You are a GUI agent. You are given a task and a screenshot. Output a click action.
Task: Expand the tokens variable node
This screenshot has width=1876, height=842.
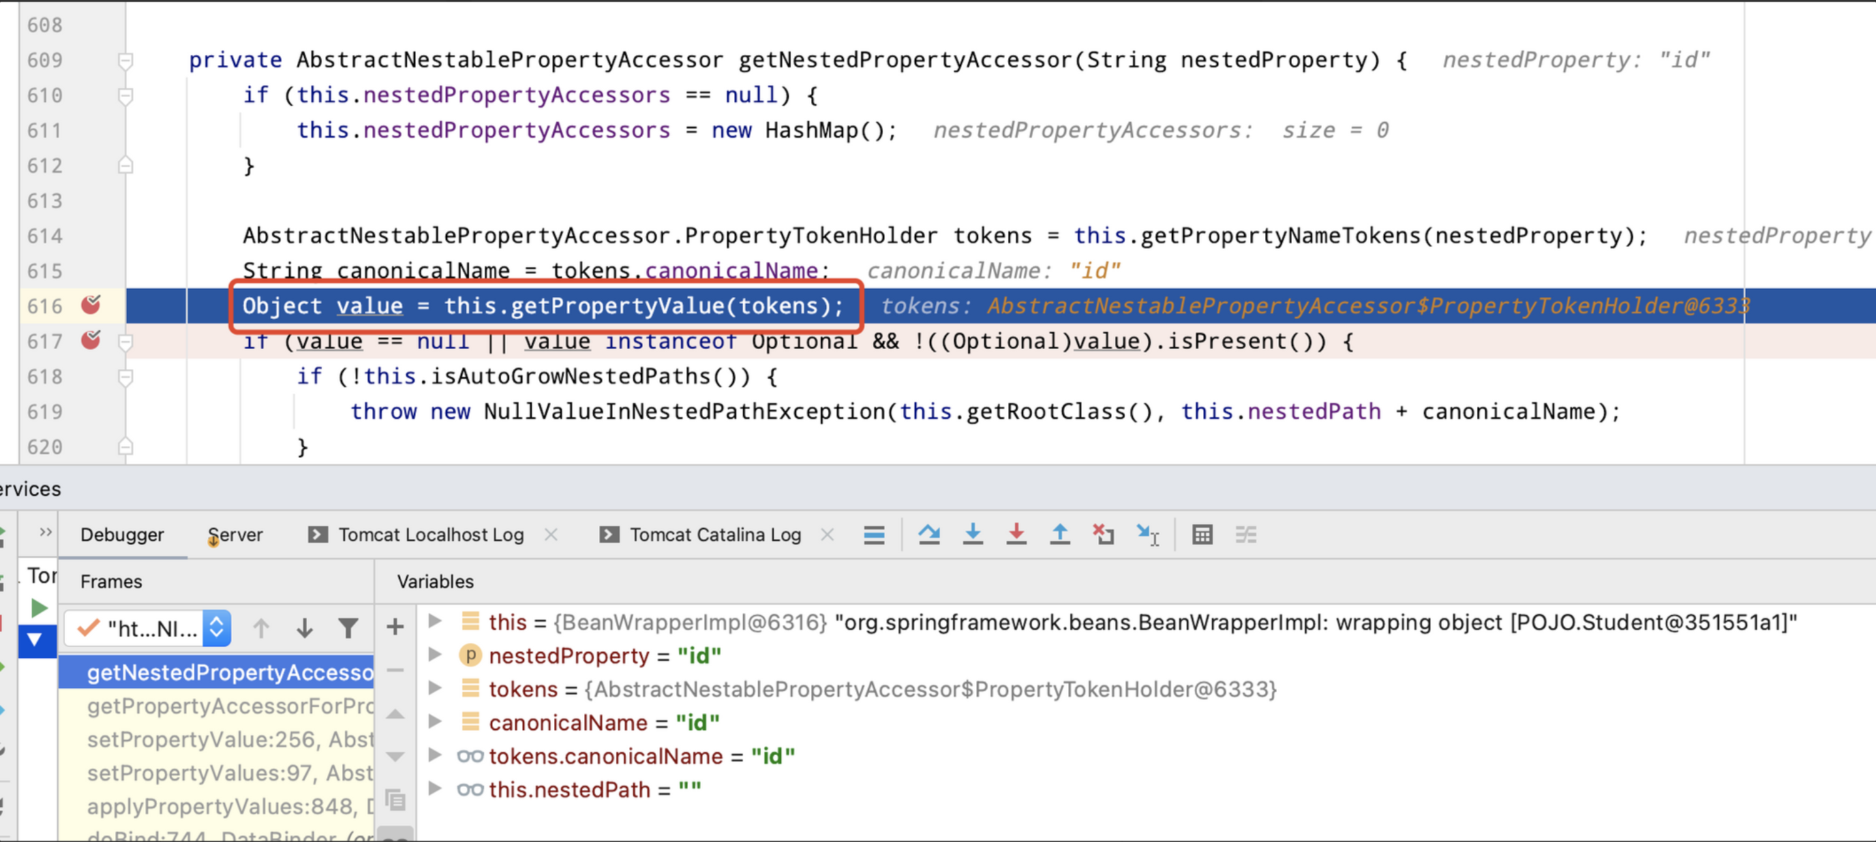pos(436,688)
